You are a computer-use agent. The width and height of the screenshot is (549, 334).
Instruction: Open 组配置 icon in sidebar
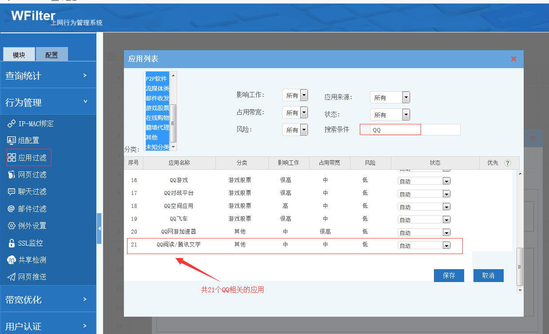point(12,140)
